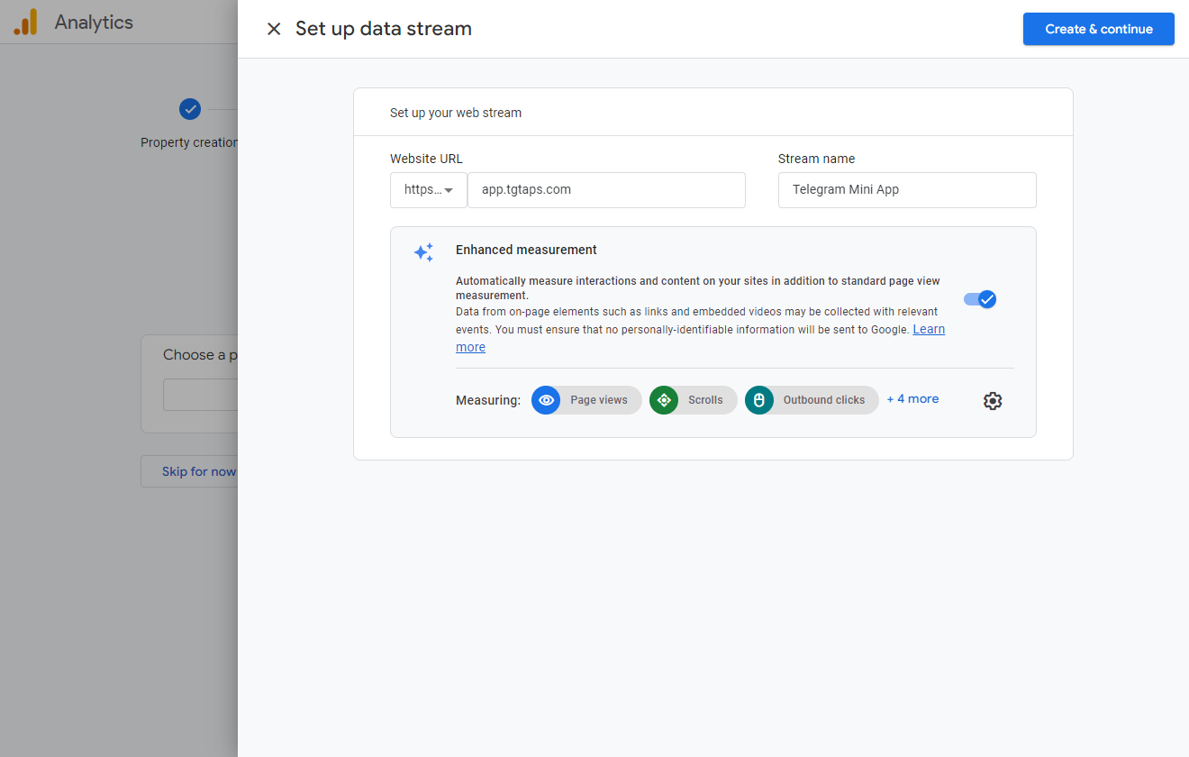The image size is (1189, 757).
Task: Click the Google Analytics logo icon
Action: [x=25, y=23]
